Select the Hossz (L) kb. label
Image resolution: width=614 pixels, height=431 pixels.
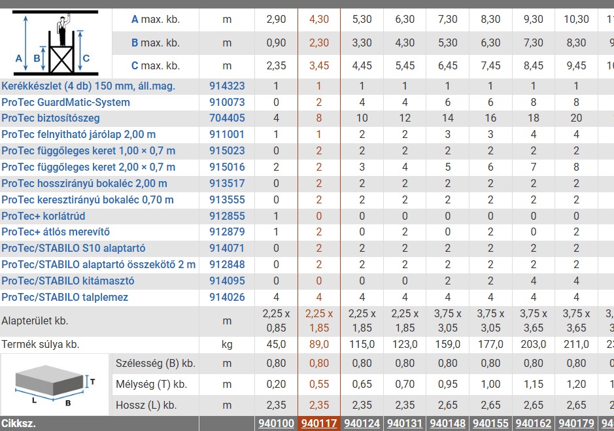point(146,405)
